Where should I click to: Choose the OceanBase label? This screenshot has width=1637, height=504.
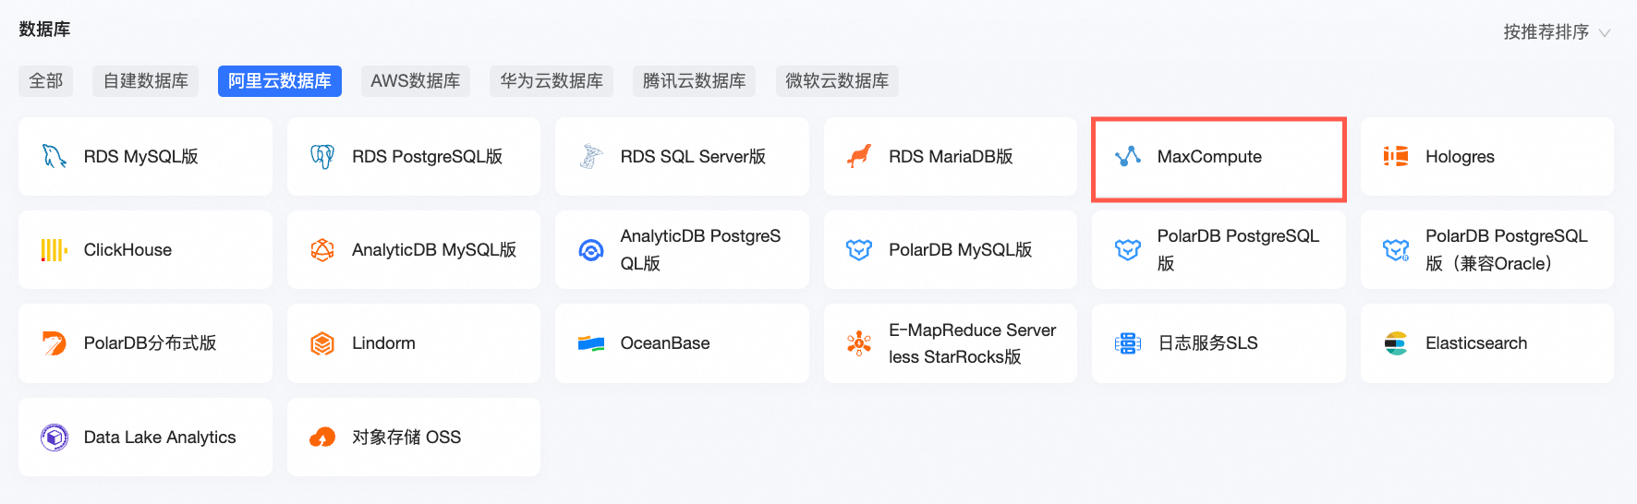coord(665,343)
